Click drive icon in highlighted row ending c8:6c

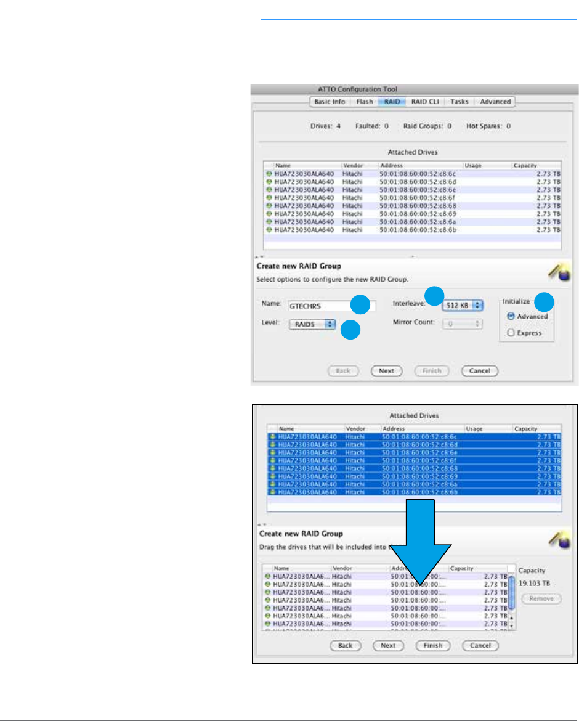(x=272, y=437)
